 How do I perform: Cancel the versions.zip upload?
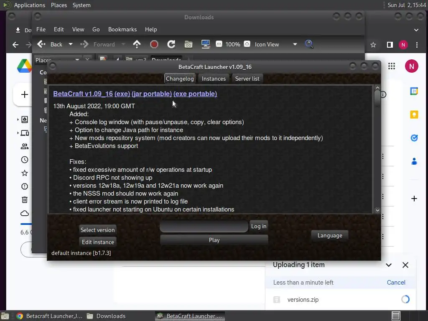pyautogui.click(x=396, y=283)
